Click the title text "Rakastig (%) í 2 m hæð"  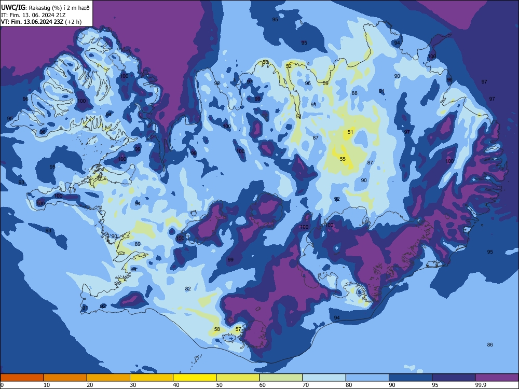point(59,8)
